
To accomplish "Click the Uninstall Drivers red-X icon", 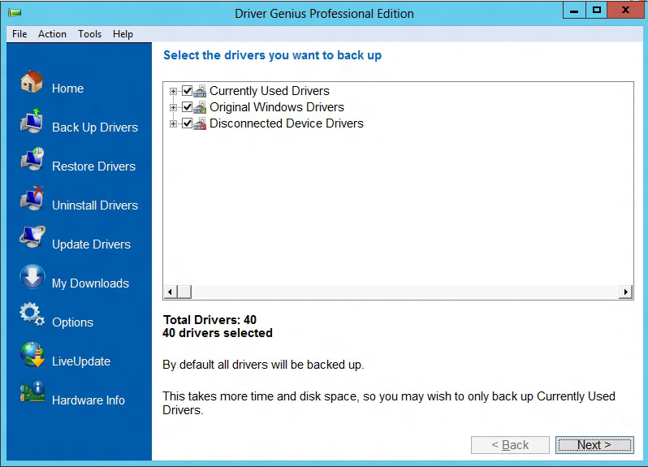I will pos(32,198).
